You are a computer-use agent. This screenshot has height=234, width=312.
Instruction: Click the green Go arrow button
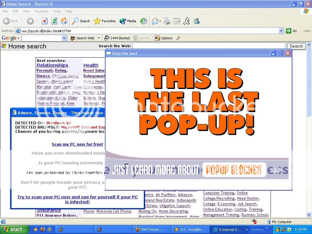tap(291, 31)
